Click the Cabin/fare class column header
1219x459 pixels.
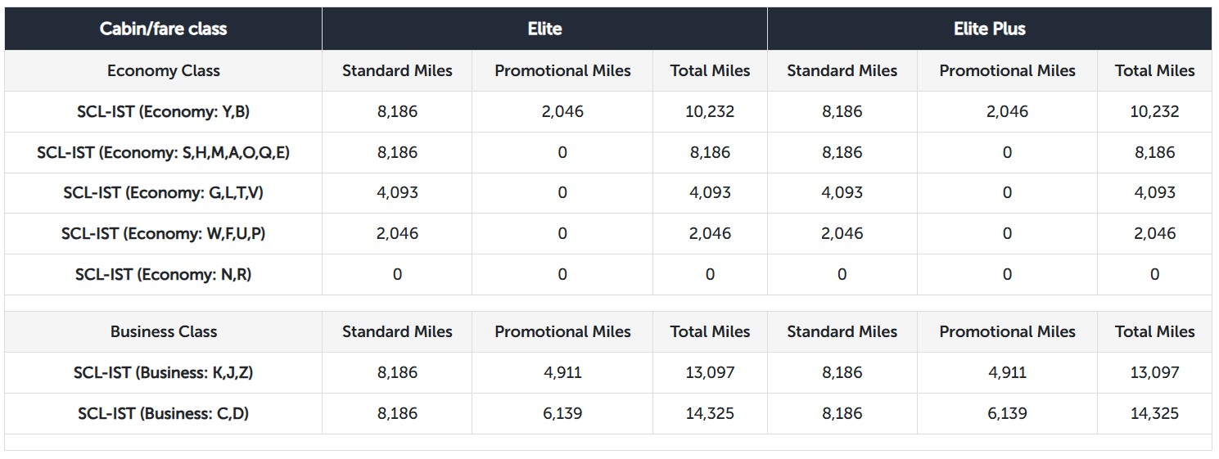tap(164, 29)
